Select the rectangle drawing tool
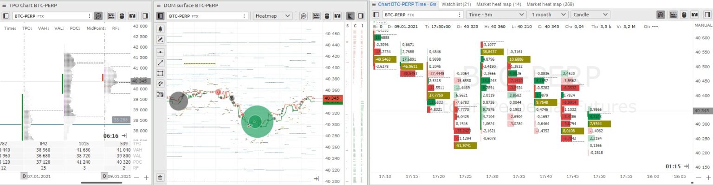713x185 pixels. pos(161,73)
